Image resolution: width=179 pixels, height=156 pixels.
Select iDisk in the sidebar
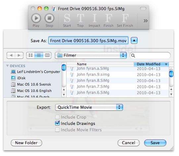point(21,78)
